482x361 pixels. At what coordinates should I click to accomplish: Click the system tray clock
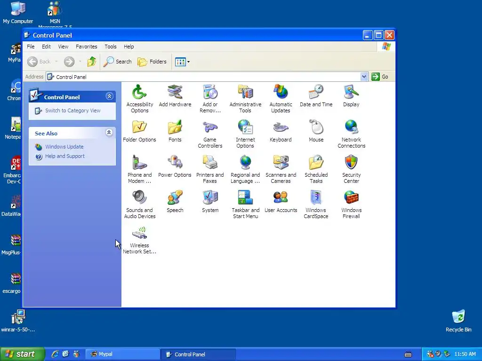465,354
